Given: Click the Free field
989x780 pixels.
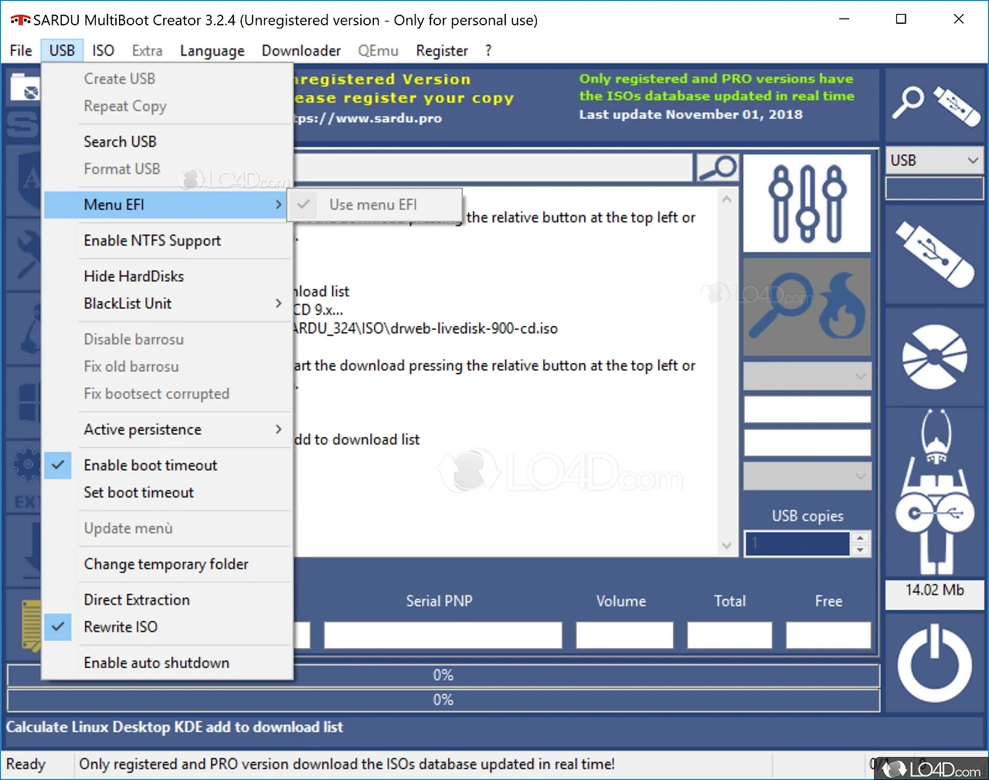Looking at the screenshot, I should pos(828,636).
